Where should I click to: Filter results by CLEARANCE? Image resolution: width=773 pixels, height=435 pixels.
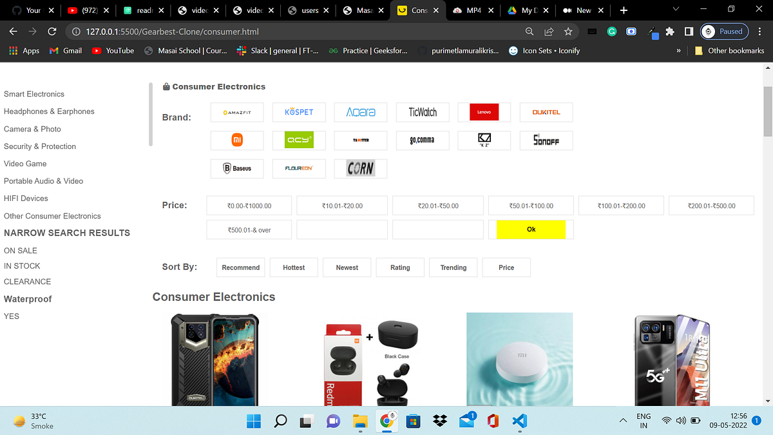point(28,282)
